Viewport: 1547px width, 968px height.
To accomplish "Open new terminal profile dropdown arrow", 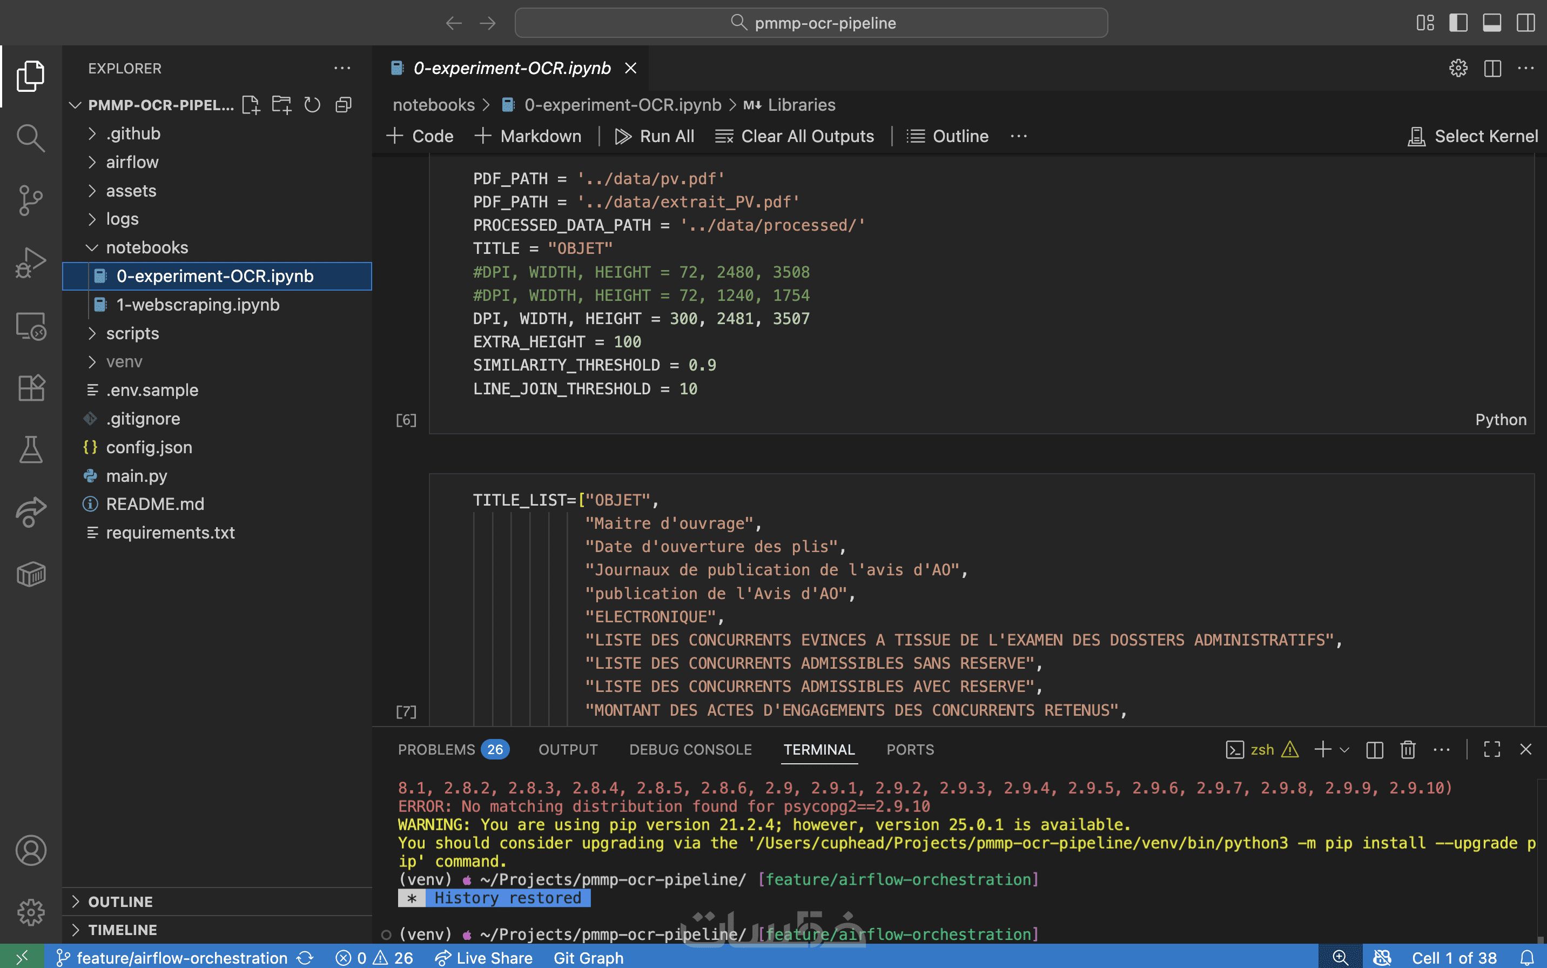I will pyautogui.click(x=1345, y=750).
